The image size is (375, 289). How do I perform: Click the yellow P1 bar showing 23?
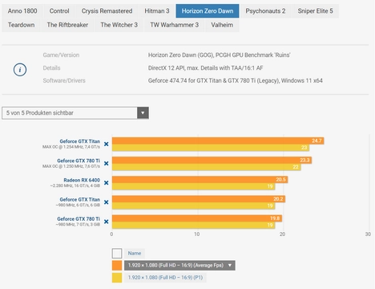pos(211,148)
